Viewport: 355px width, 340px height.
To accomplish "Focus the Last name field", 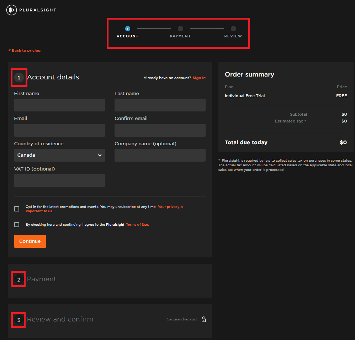I will 160,105.
